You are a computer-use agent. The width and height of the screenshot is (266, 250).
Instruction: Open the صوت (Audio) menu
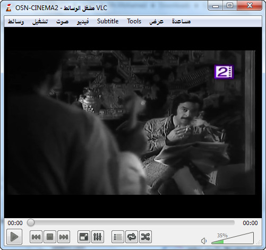(62, 21)
